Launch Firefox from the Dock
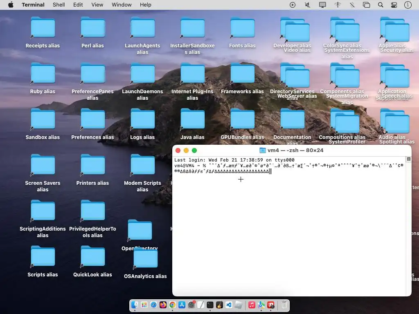This screenshot has width=419, height=314. [163, 305]
